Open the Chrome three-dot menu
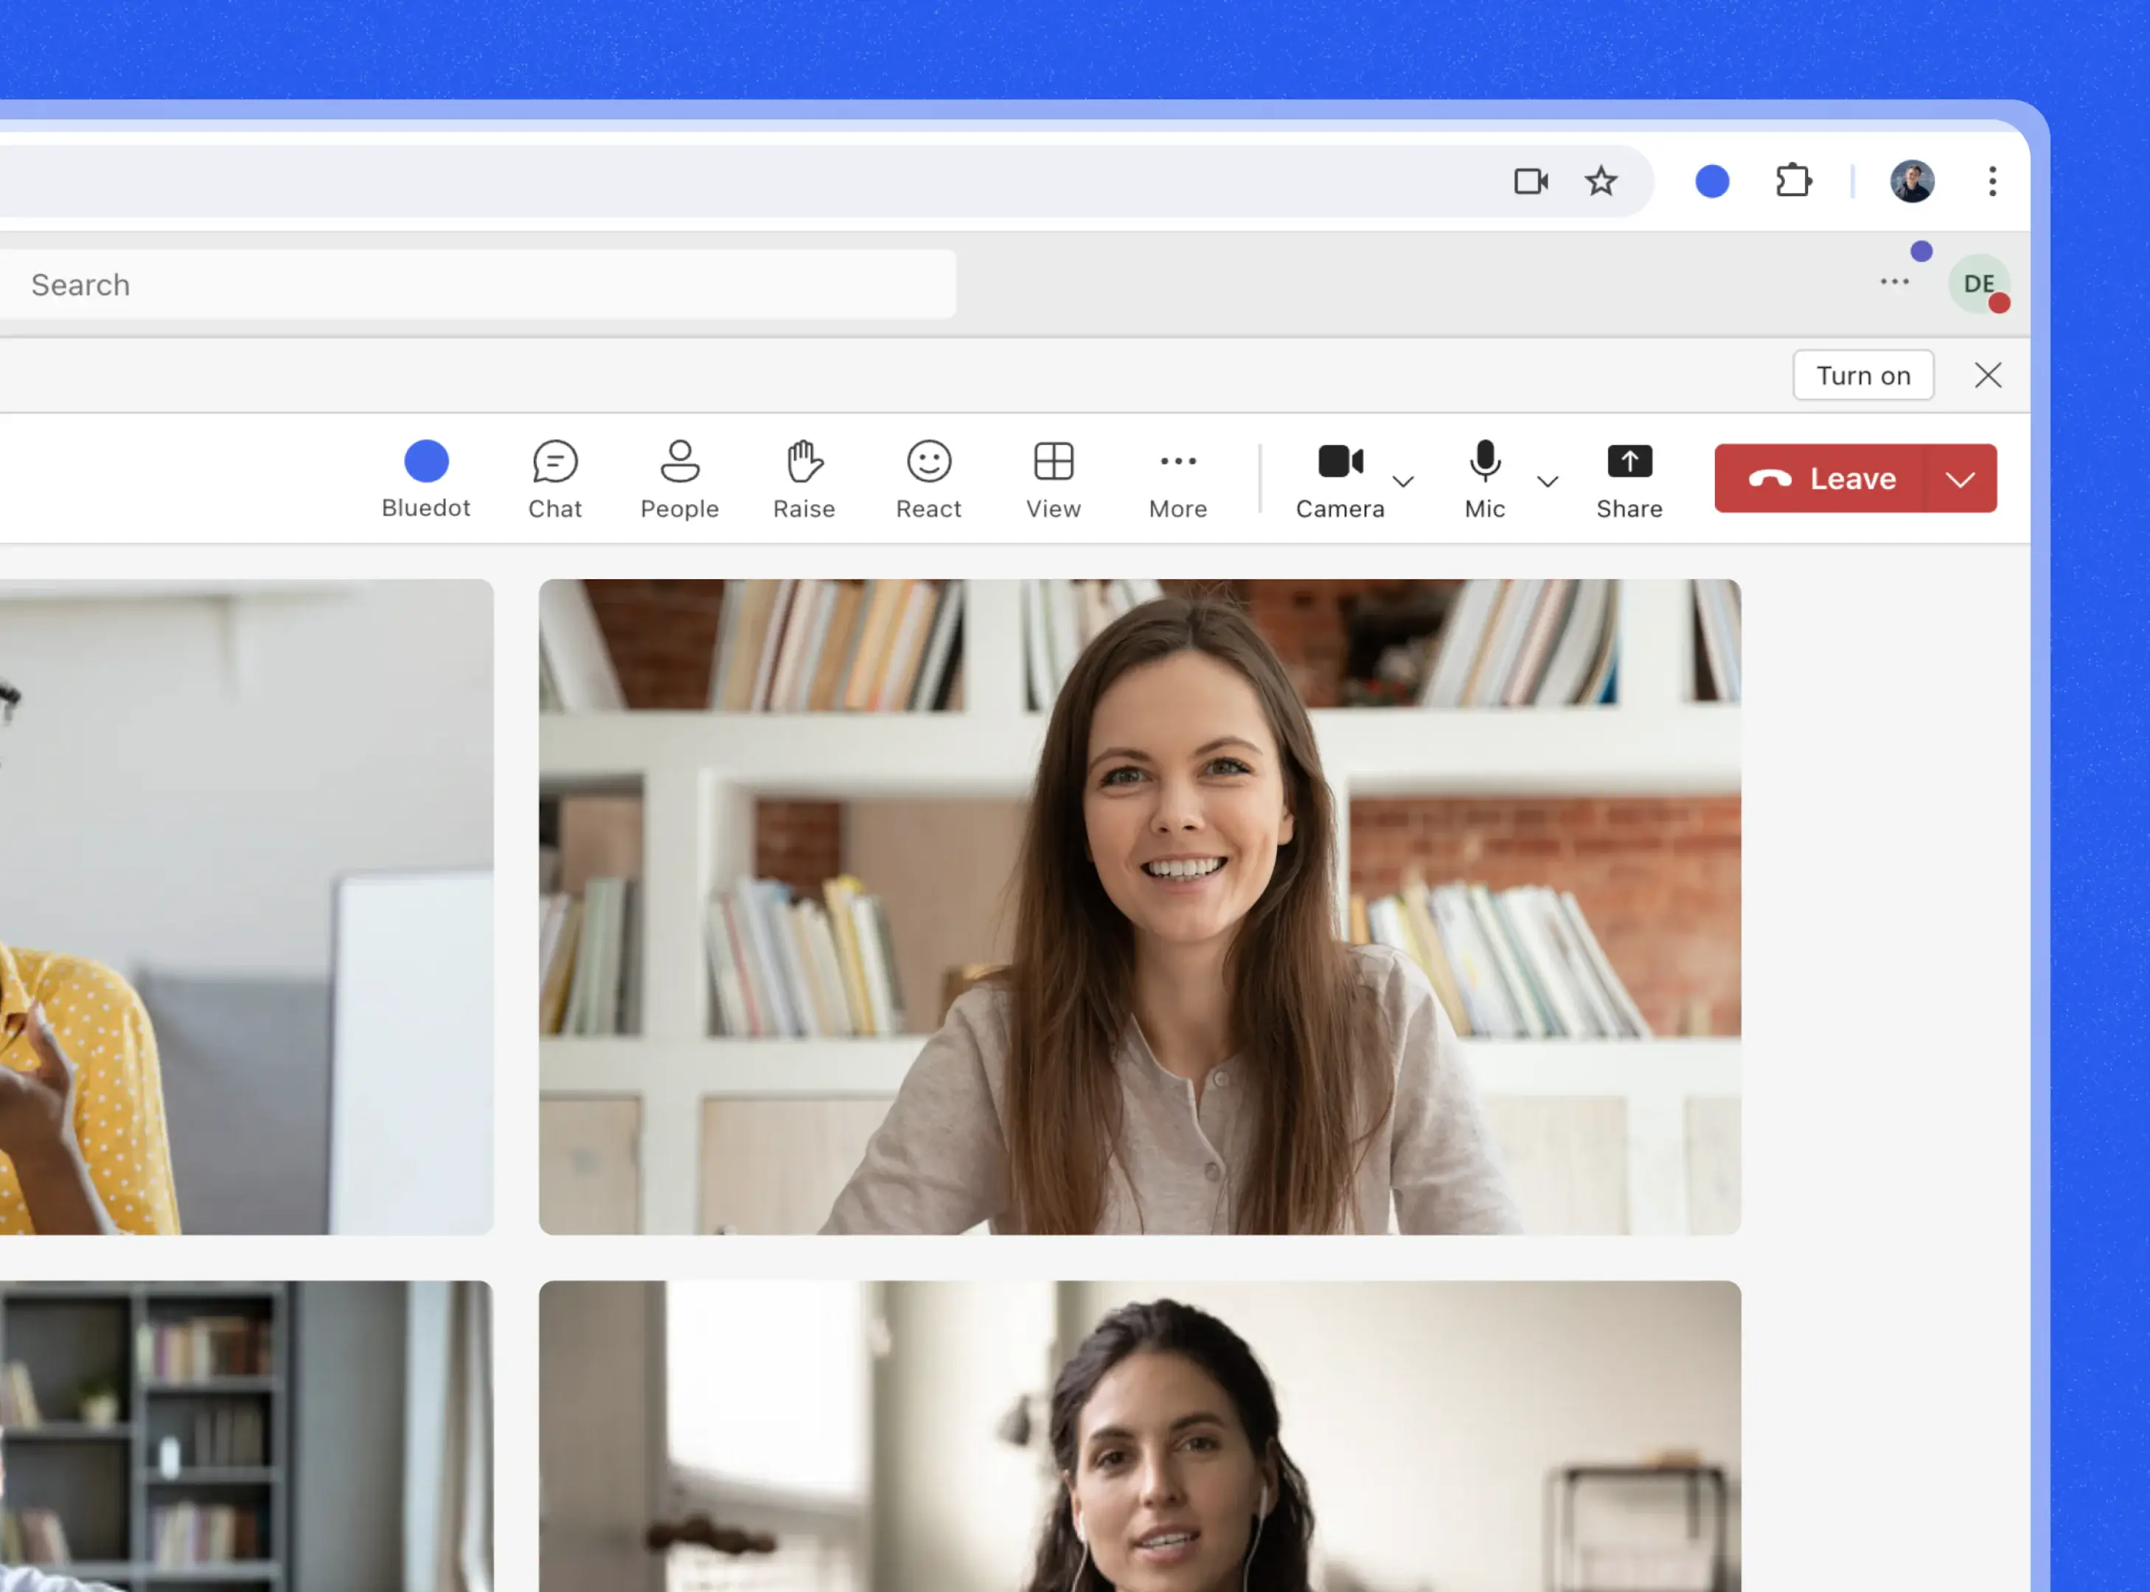The image size is (2150, 1592). (1992, 181)
